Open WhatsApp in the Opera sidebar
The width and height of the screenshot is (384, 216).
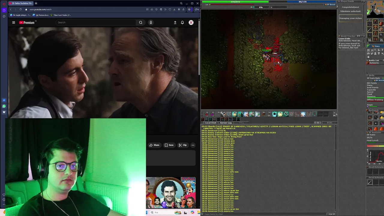4,106
